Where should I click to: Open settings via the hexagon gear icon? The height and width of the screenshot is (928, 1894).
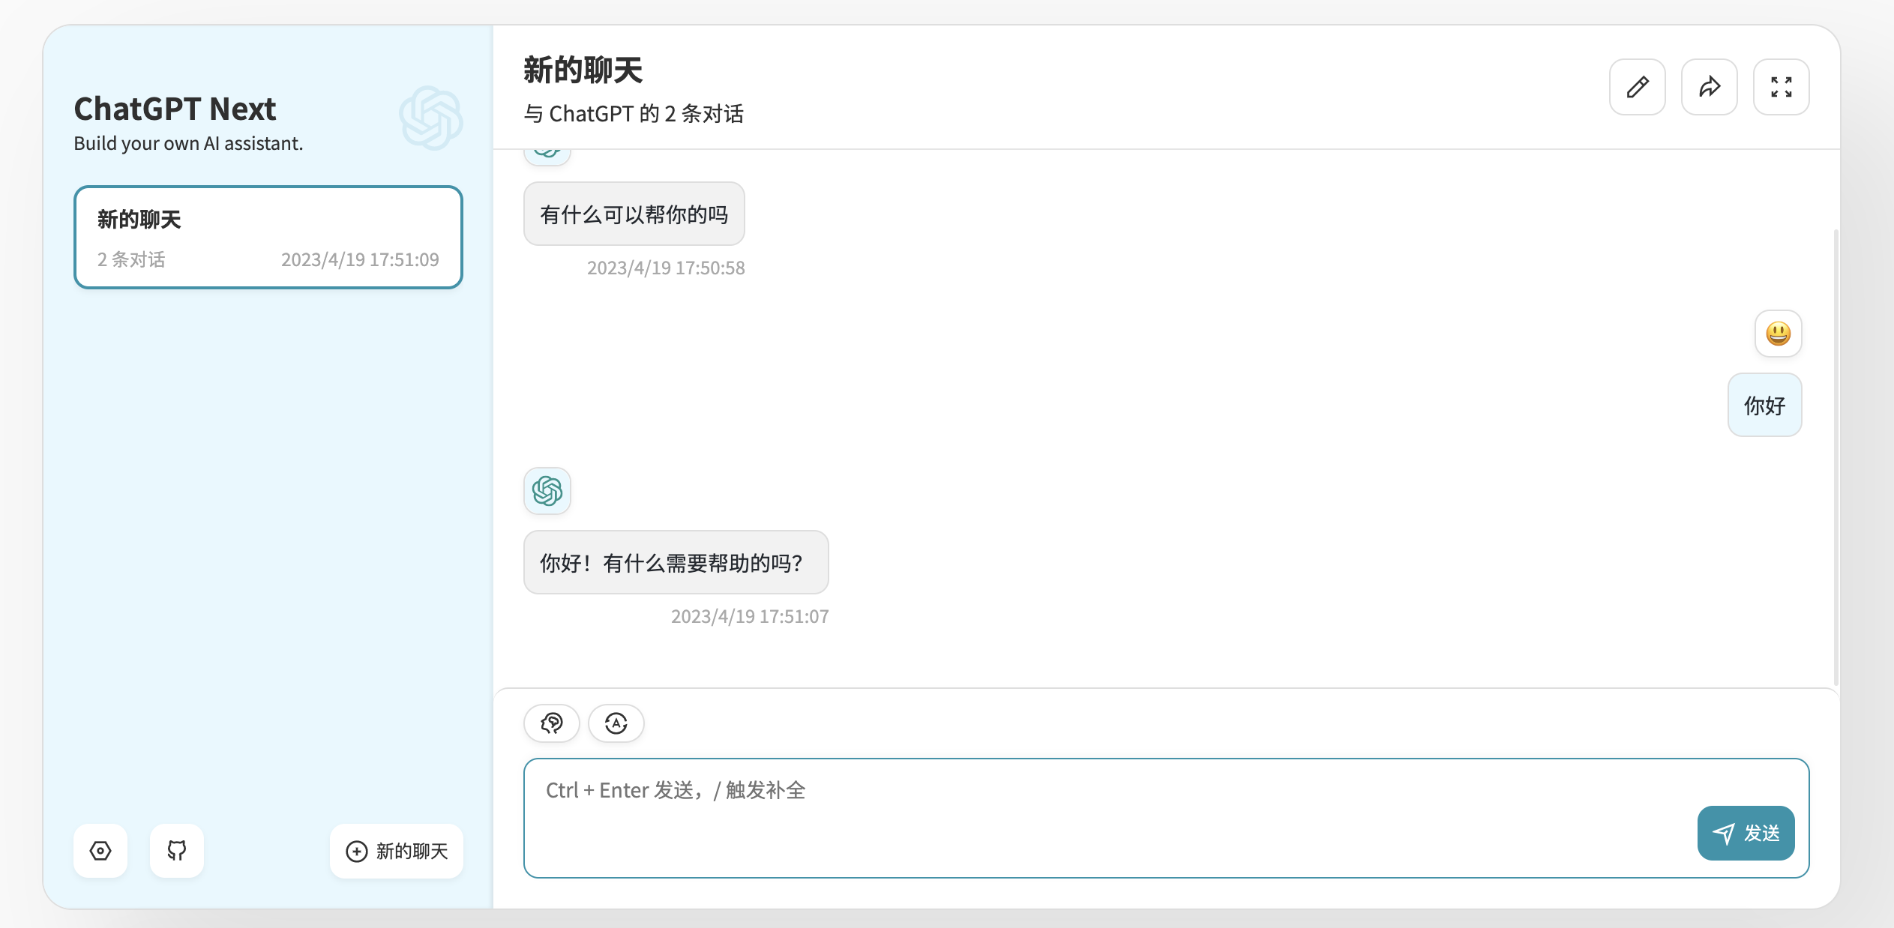click(x=100, y=851)
